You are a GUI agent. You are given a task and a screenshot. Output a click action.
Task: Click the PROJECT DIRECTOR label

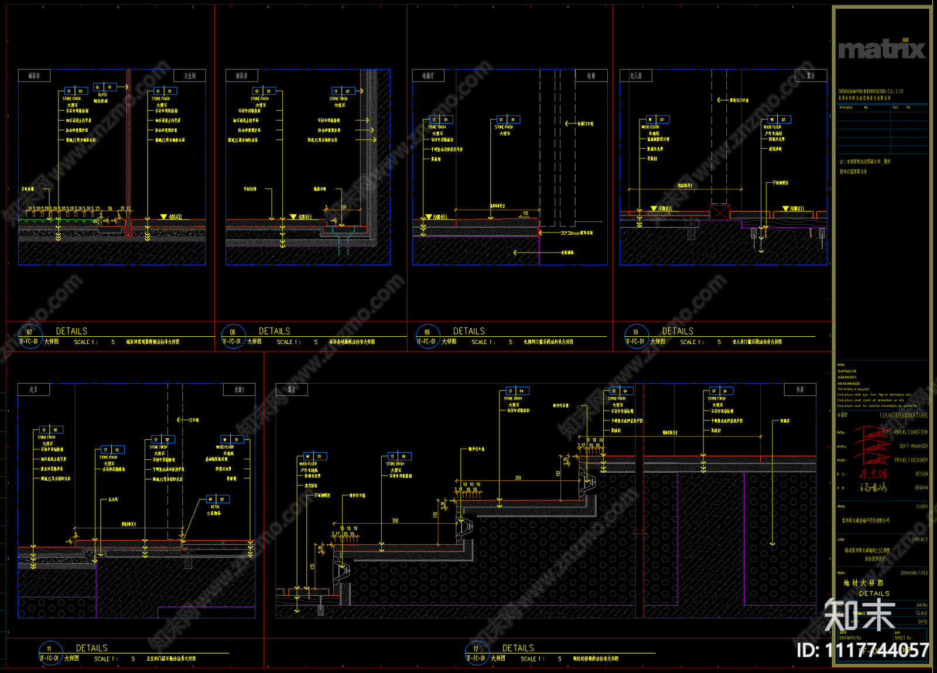[911, 432]
